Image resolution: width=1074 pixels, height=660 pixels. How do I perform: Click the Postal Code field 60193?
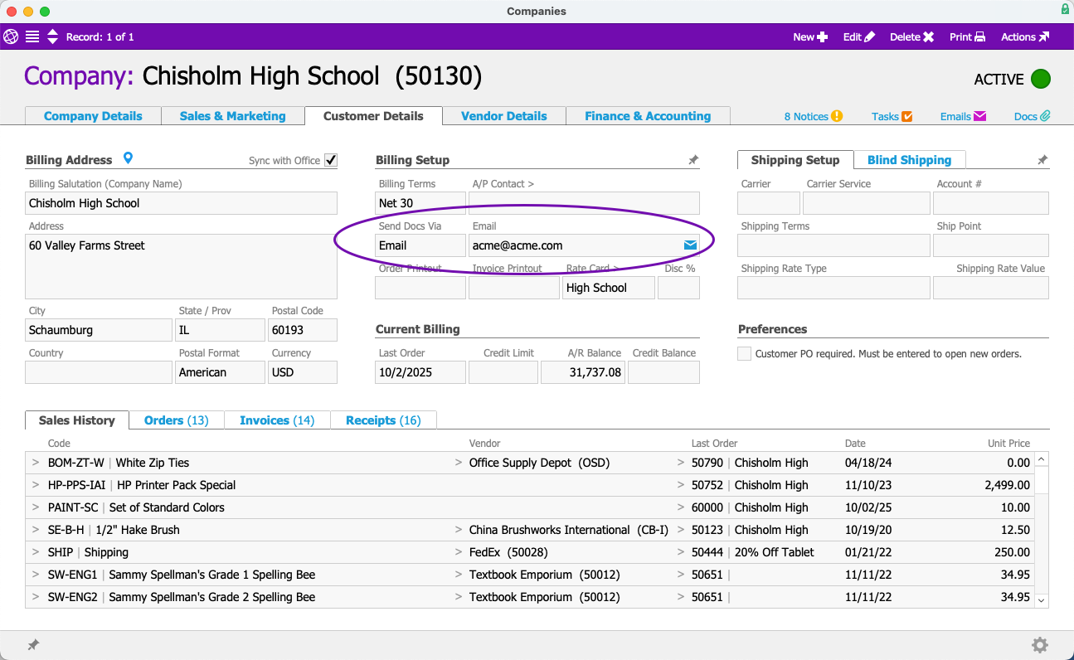click(303, 330)
